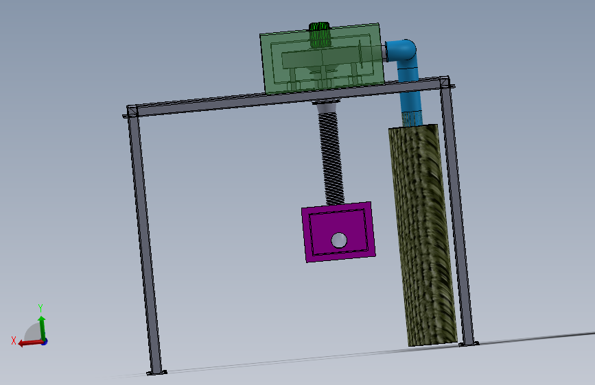Viewport: 595px width, 385px height.
Task: Click the 'X' label on the triad
Action: tap(14, 340)
